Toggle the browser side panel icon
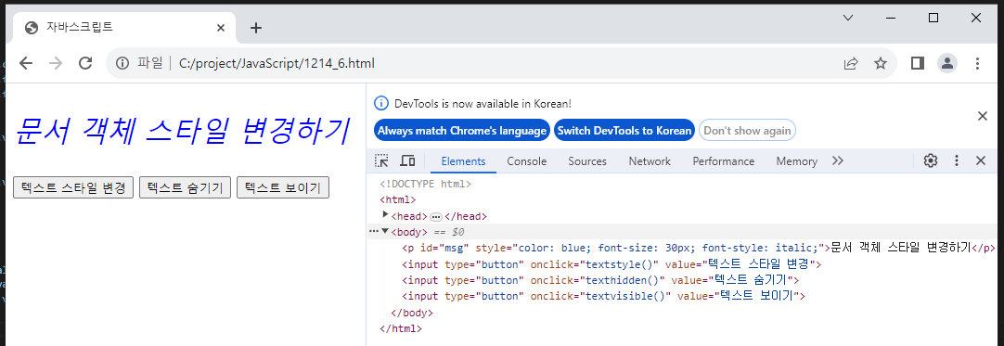1004x346 pixels. tap(918, 63)
